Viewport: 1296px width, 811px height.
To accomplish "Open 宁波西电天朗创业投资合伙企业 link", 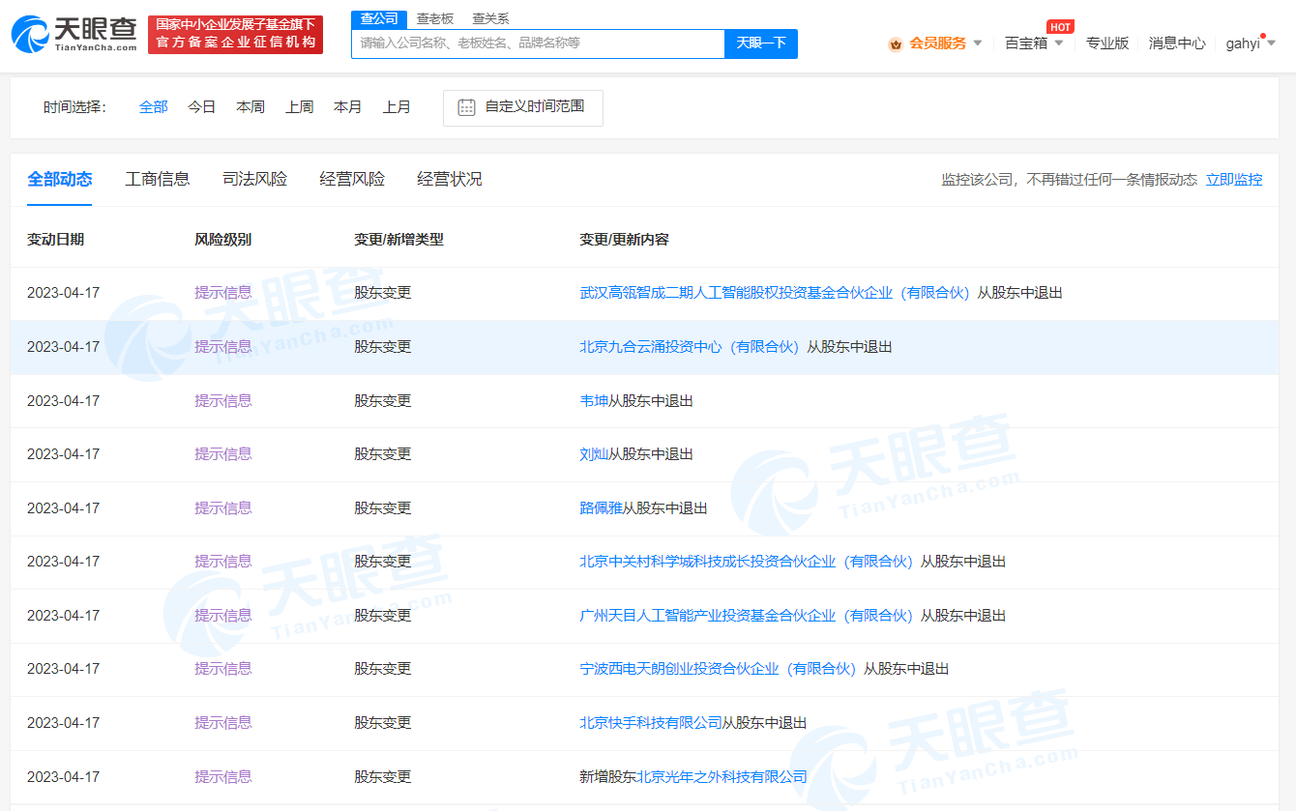I will pyautogui.click(x=718, y=669).
